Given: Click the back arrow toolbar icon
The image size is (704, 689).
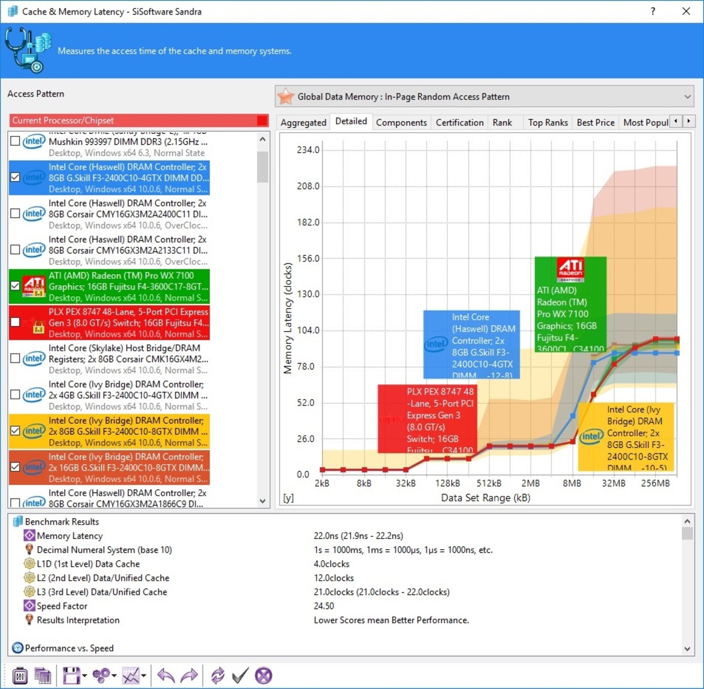Looking at the screenshot, I should 166,676.
